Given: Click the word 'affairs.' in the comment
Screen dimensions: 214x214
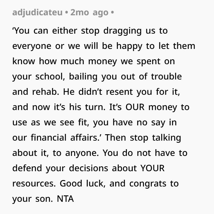Looking at the screenshot, I should pos(86,137).
